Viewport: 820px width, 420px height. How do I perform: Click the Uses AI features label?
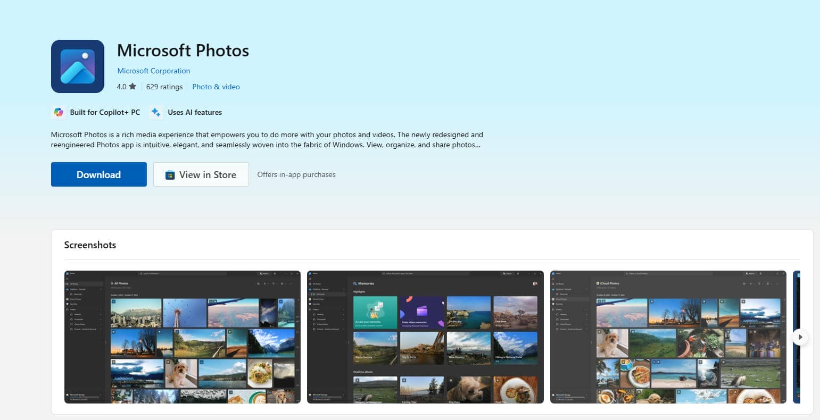click(195, 112)
